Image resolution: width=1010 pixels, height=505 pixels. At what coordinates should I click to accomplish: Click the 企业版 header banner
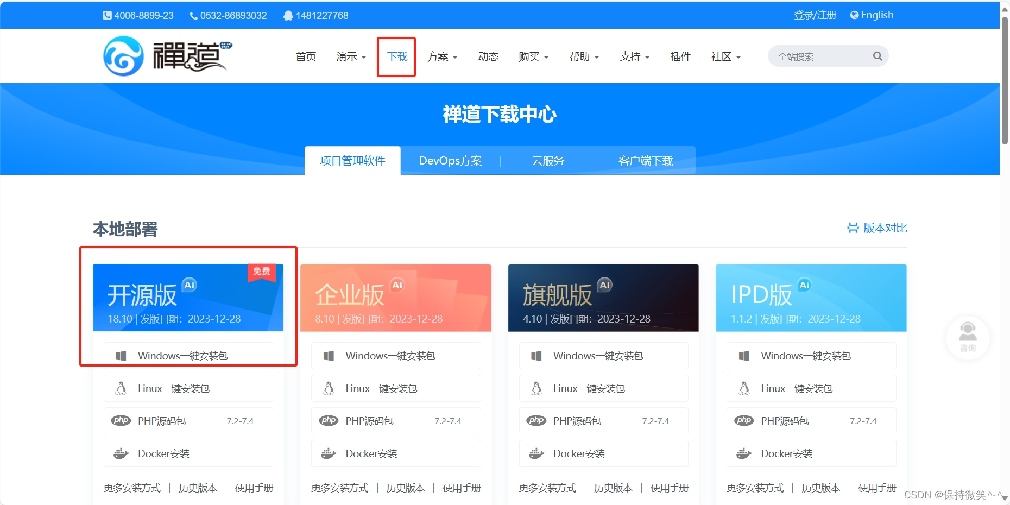(396, 298)
